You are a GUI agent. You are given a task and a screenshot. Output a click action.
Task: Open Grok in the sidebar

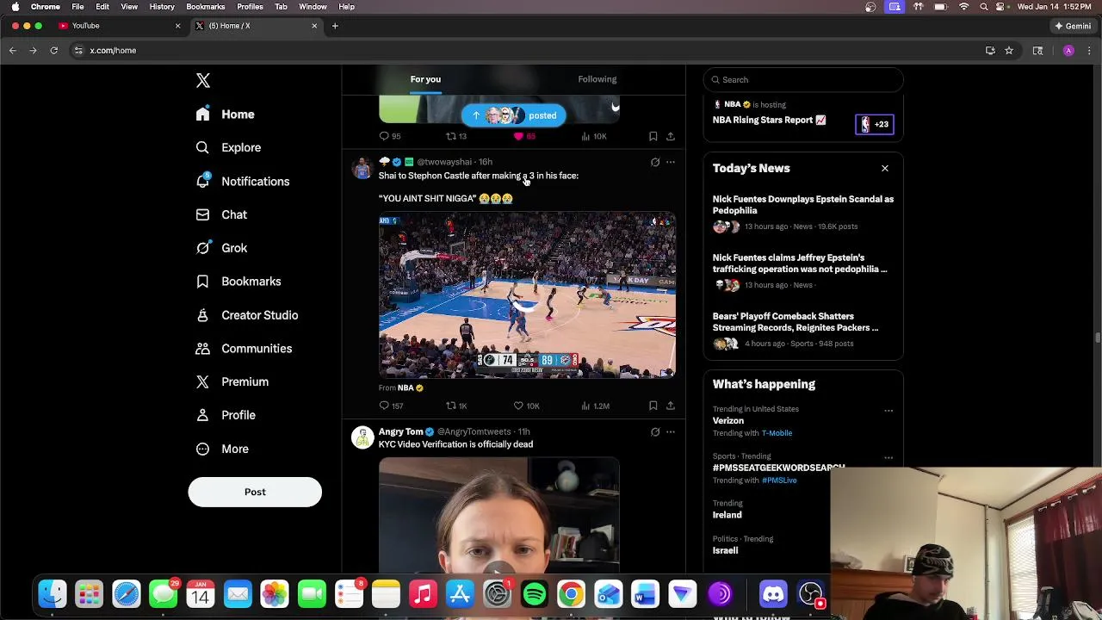[x=222, y=248]
